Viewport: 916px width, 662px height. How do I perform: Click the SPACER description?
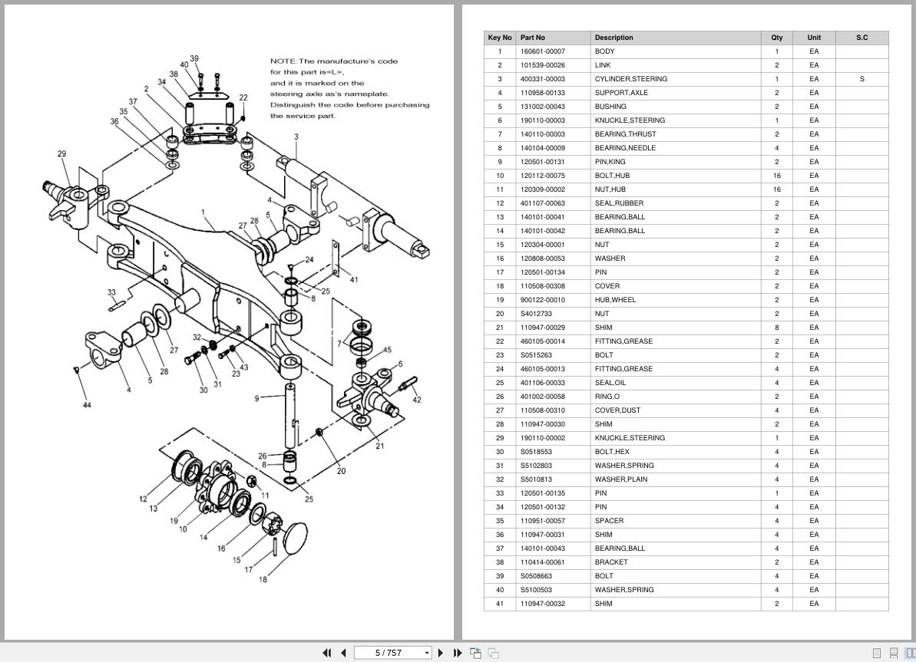coord(609,521)
